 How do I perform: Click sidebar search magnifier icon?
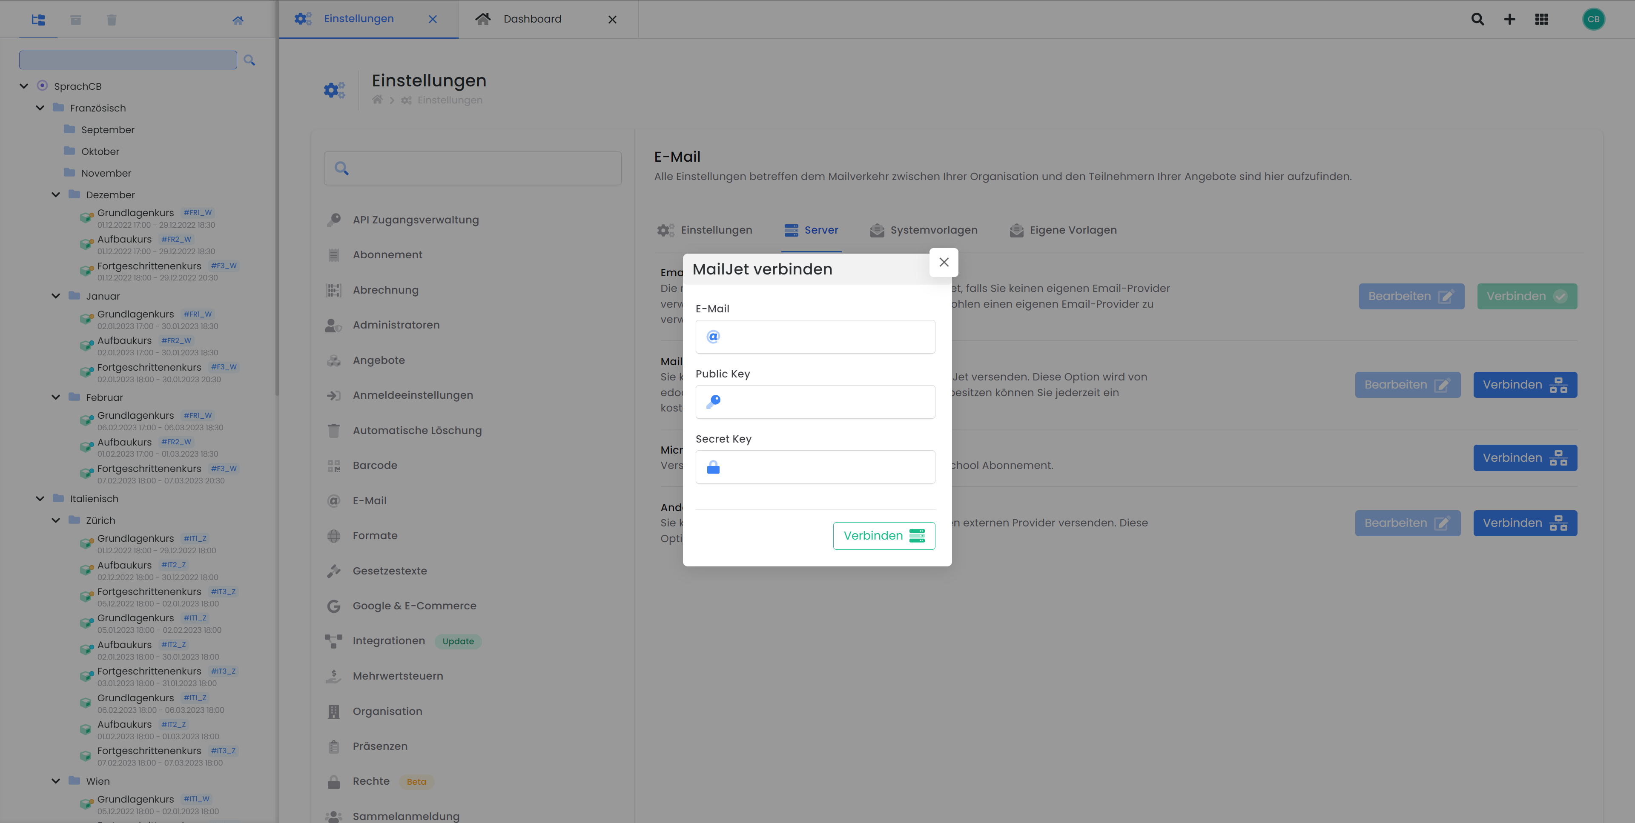pyautogui.click(x=250, y=60)
